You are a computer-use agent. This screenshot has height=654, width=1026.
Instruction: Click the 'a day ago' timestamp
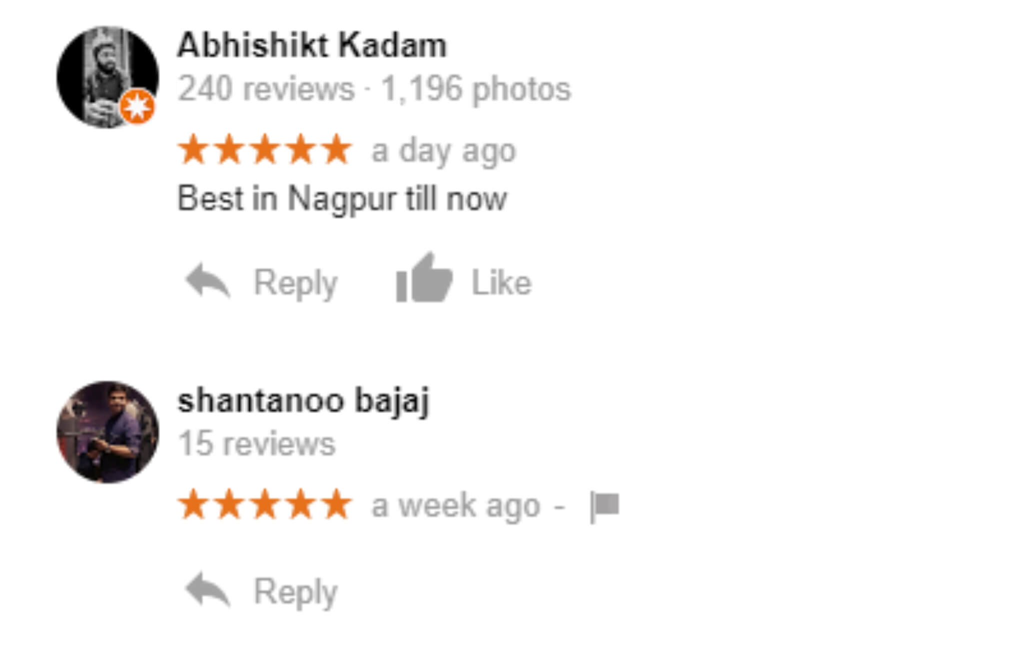pyautogui.click(x=443, y=151)
